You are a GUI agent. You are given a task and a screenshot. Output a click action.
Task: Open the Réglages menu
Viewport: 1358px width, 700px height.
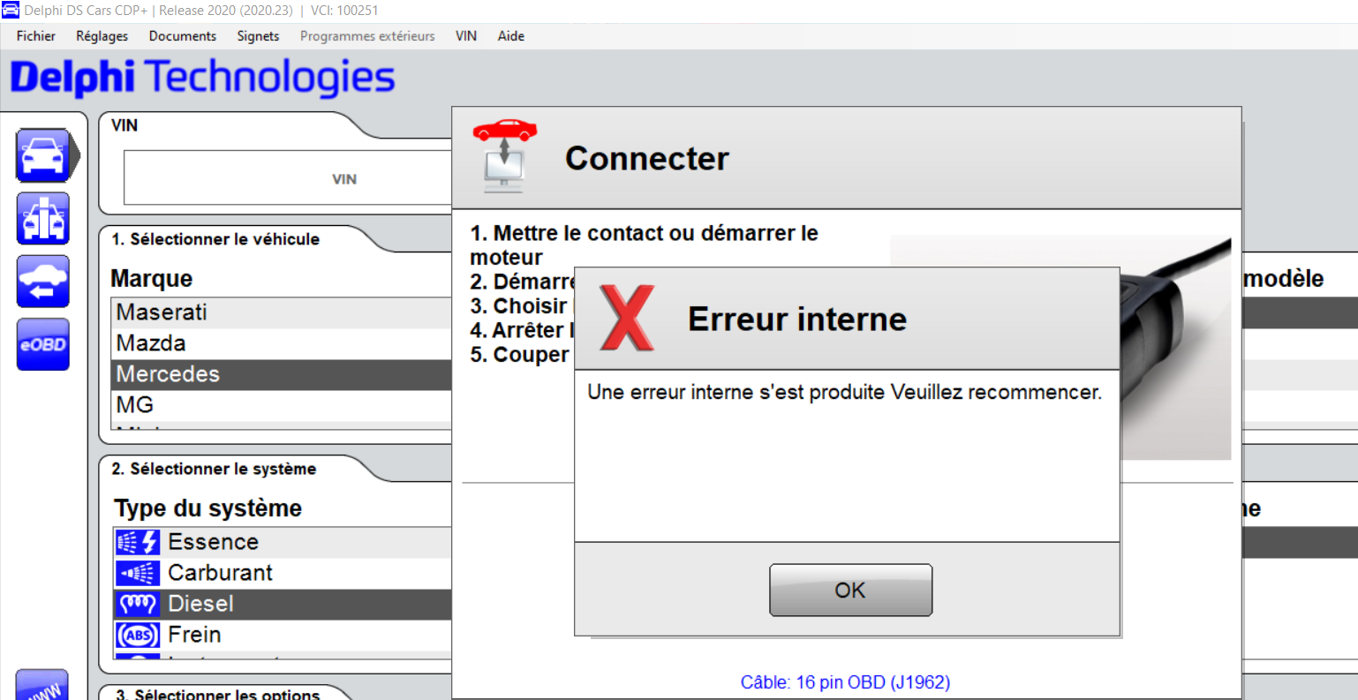[102, 36]
